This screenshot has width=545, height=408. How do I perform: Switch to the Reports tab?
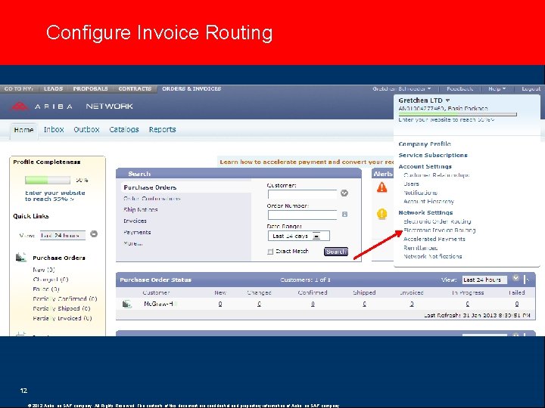pyautogui.click(x=162, y=129)
